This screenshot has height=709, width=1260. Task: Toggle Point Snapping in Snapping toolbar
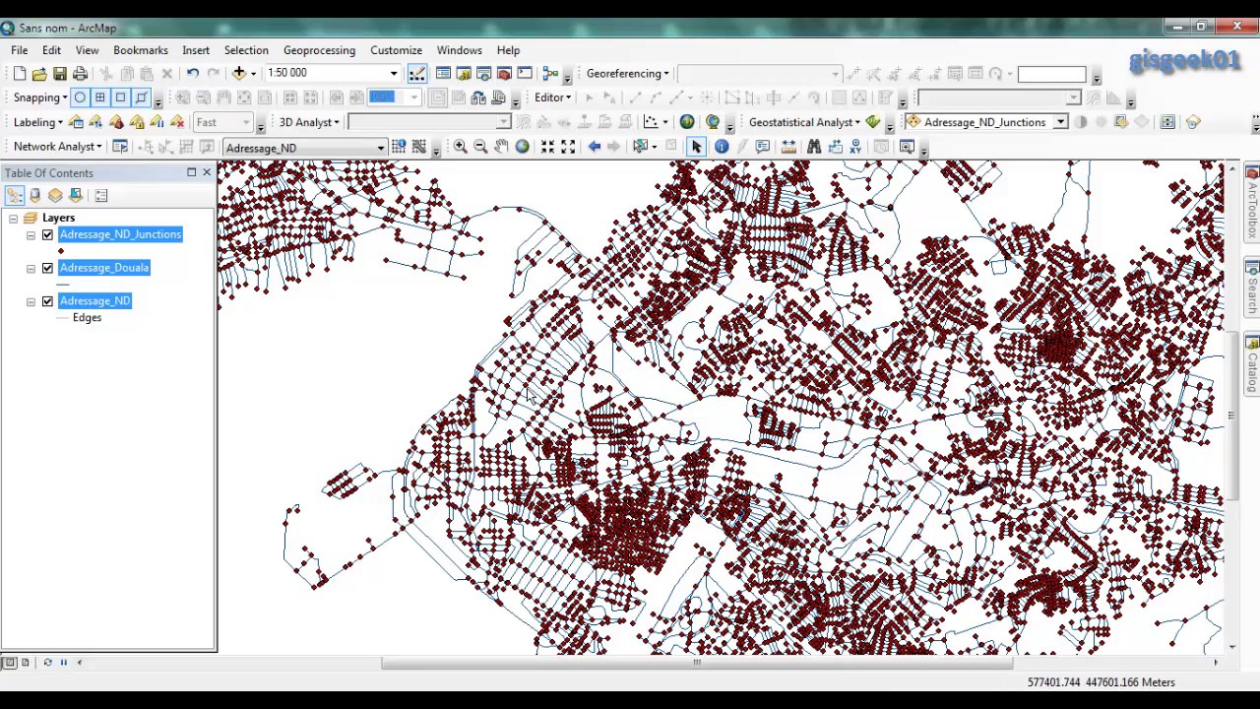click(80, 97)
